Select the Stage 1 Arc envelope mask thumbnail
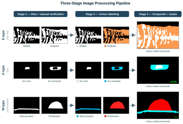The height and width of the screenshot is (124, 183). (54, 70)
